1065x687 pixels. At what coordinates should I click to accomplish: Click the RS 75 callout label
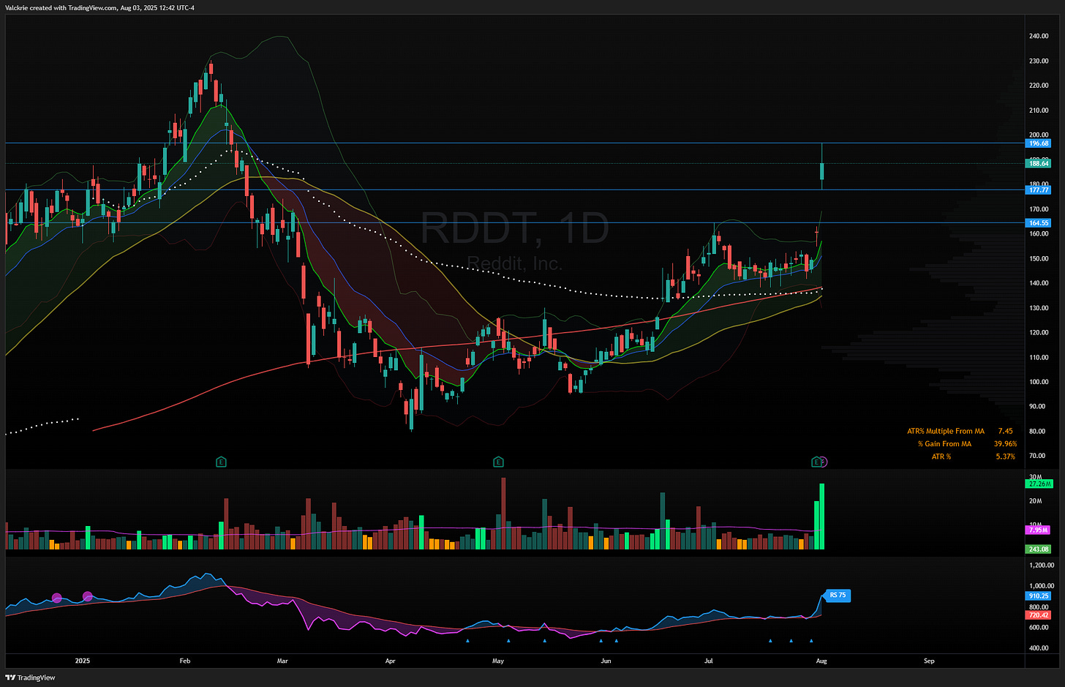click(838, 596)
